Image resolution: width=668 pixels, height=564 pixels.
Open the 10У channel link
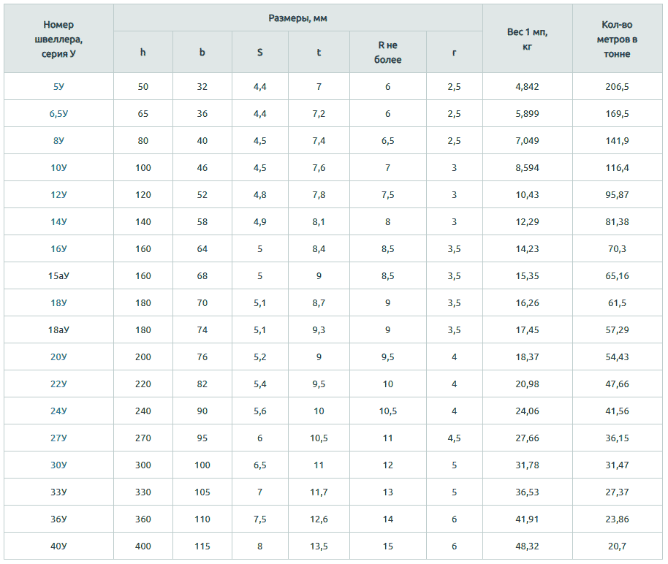(x=58, y=168)
